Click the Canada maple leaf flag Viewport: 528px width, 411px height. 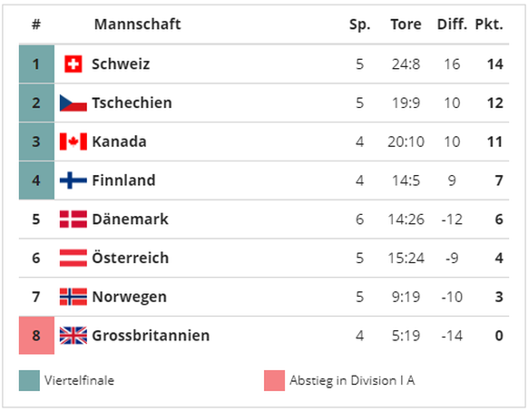[73, 142]
